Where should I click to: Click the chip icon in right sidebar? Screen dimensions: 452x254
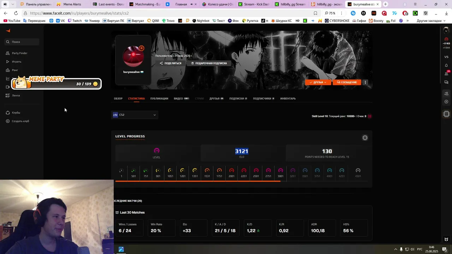point(446,114)
